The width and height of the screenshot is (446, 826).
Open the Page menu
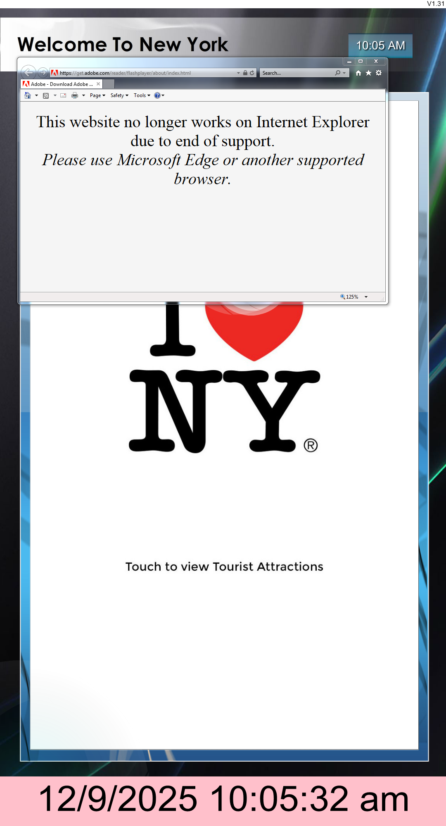(97, 95)
